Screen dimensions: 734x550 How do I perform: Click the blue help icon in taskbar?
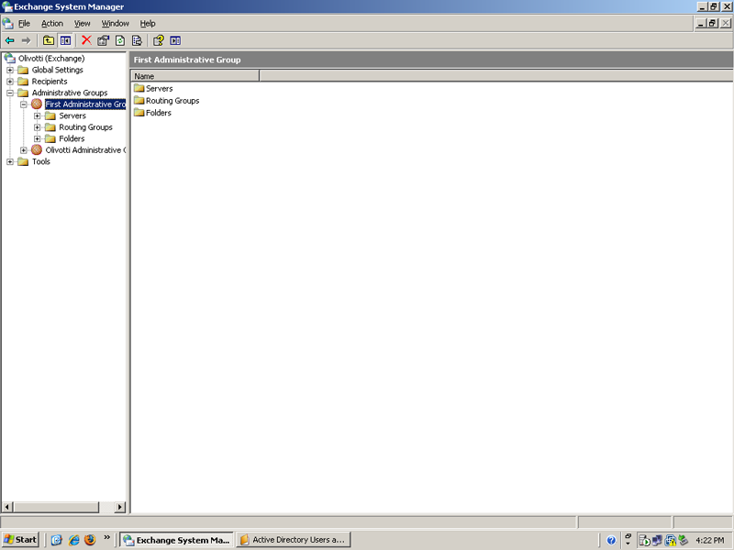click(611, 540)
